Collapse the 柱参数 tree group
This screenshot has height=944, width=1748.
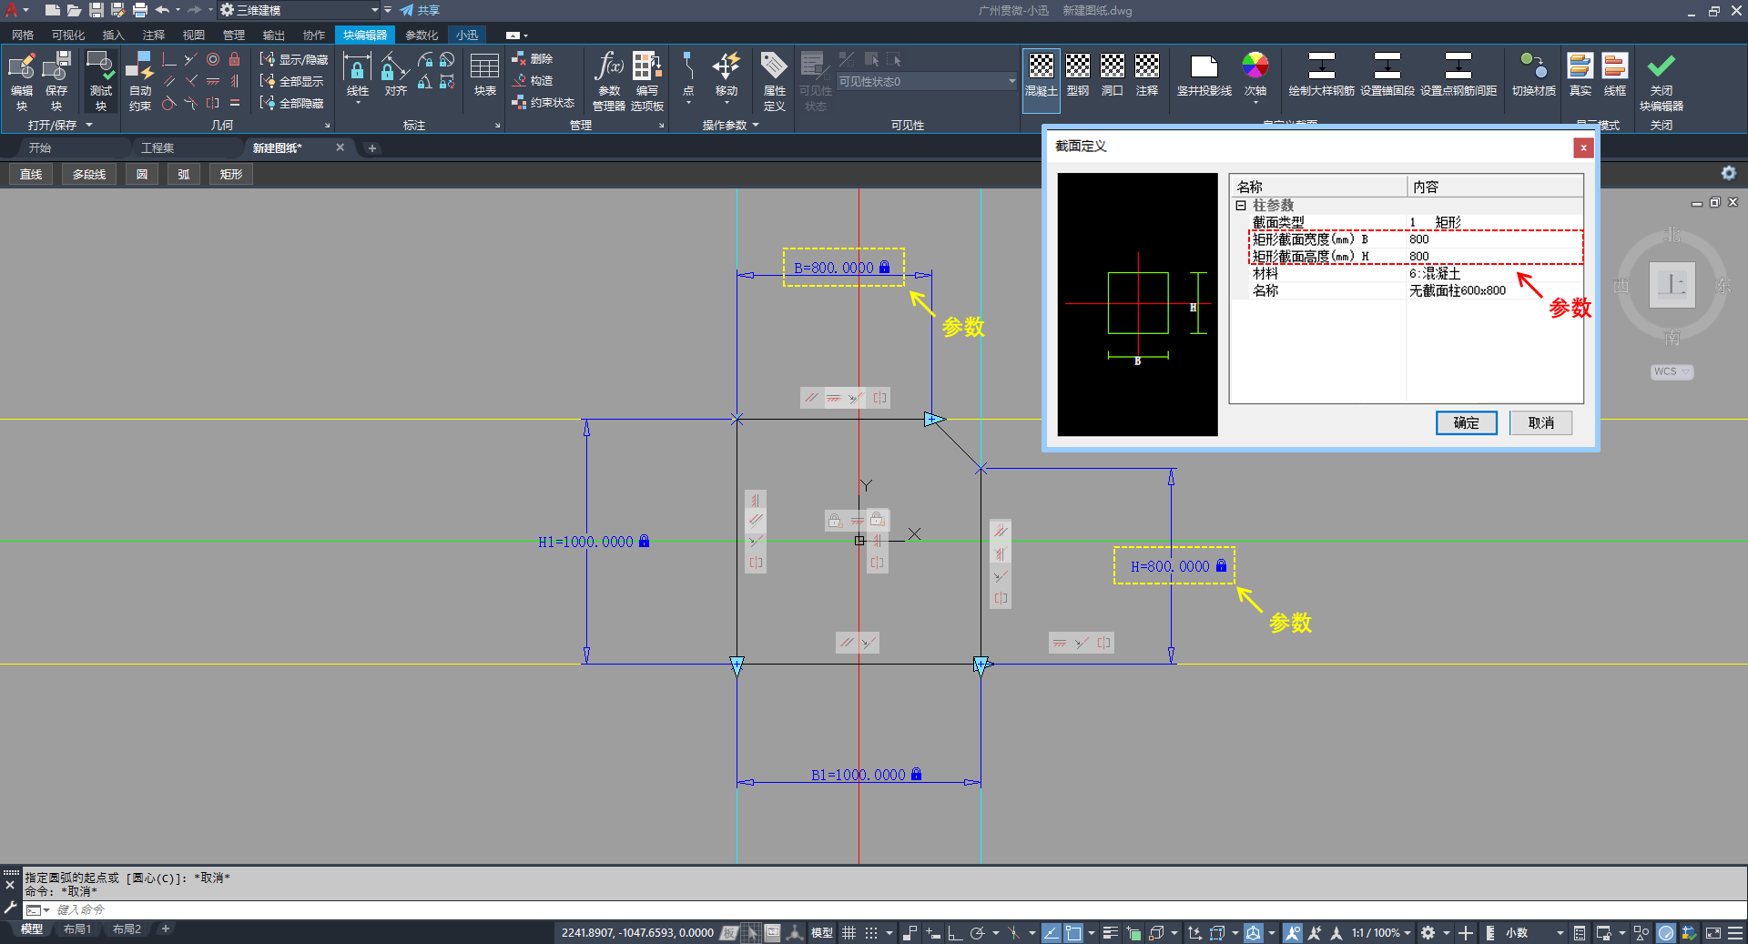click(x=1241, y=206)
